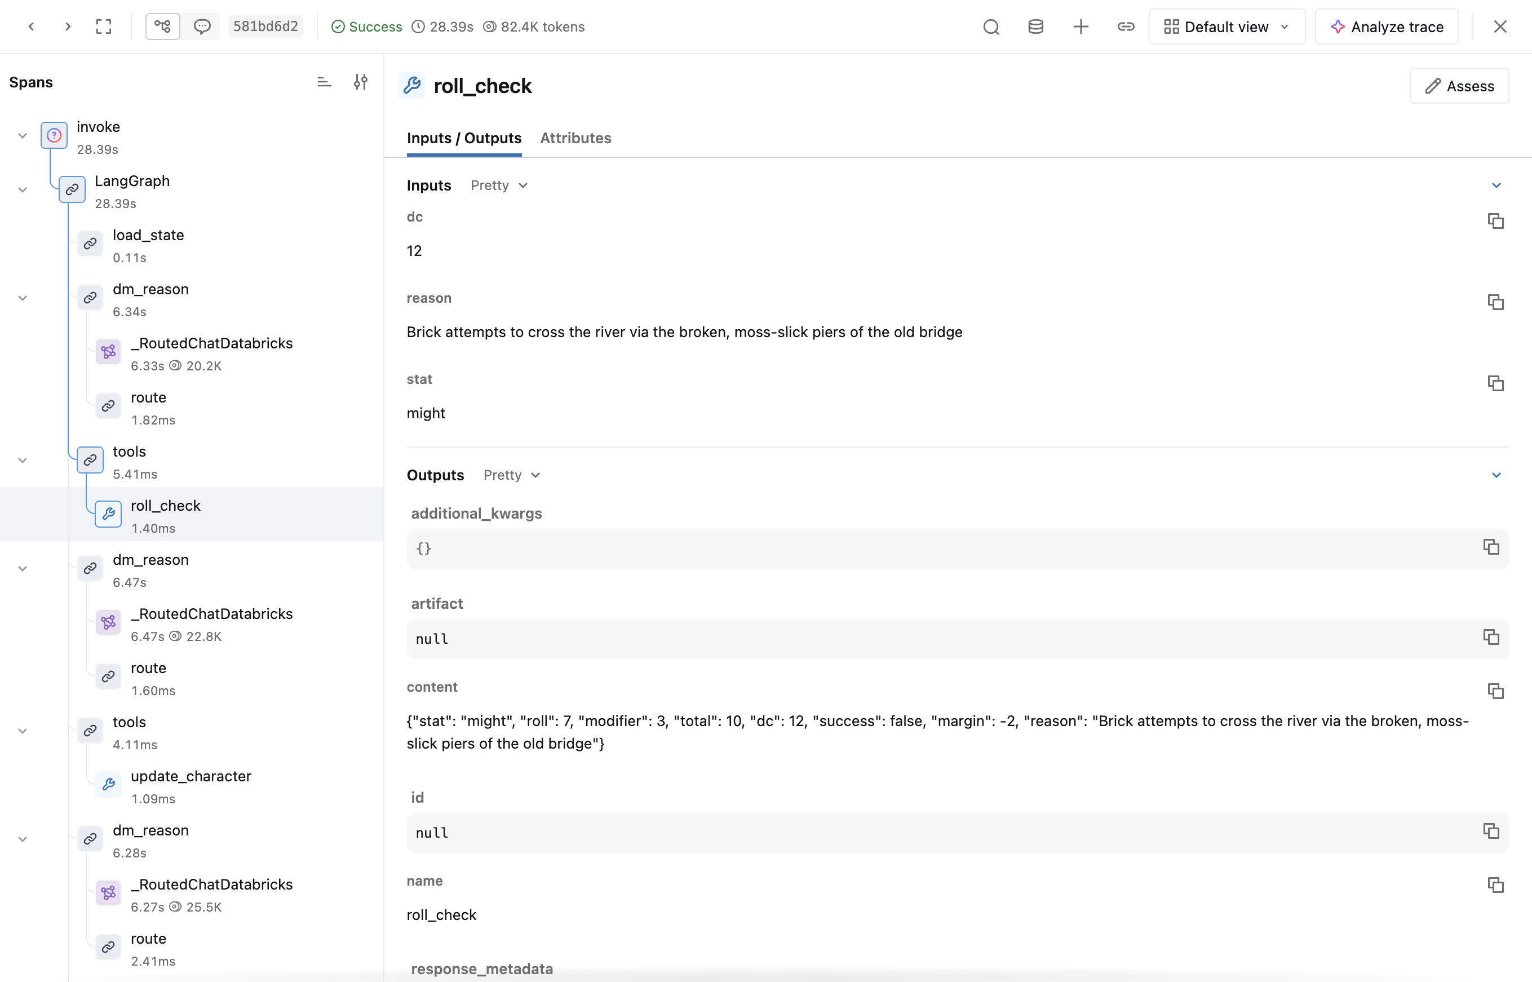Copy the reason input value
This screenshot has width=1532, height=982.
[x=1496, y=302]
